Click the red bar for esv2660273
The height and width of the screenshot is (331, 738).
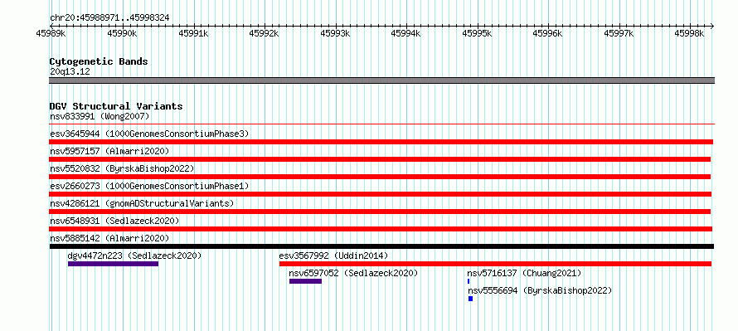pyautogui.click(x=381, y=194)
